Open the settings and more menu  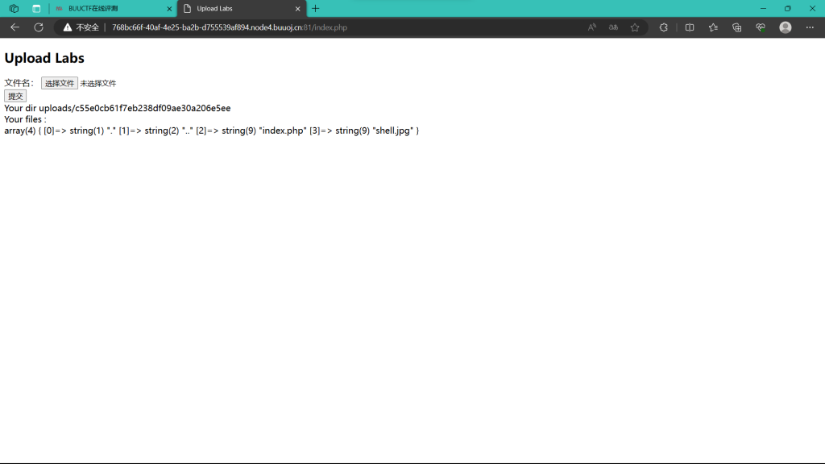[810, 27]
